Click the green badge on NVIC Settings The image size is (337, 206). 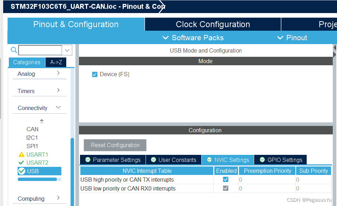click(209, 159)
